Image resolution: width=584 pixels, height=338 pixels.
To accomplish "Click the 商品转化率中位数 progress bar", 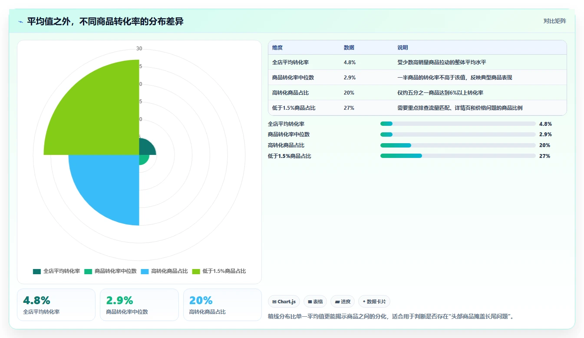I will [458, 135].
